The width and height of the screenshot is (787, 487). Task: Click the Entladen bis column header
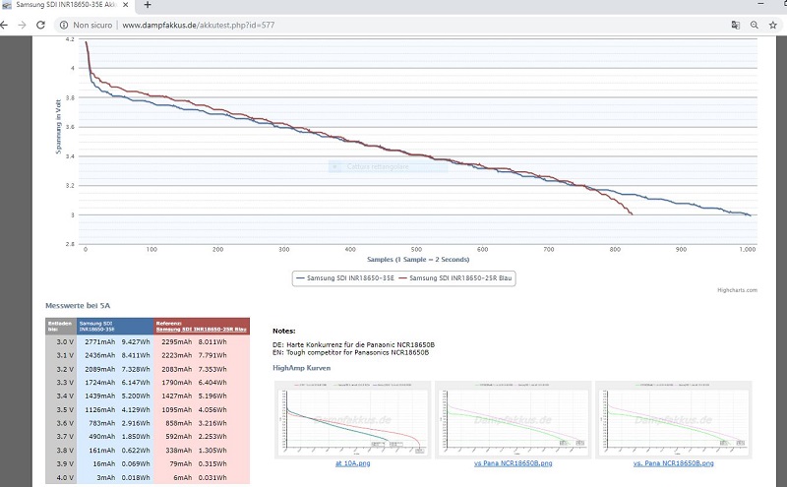61,327
